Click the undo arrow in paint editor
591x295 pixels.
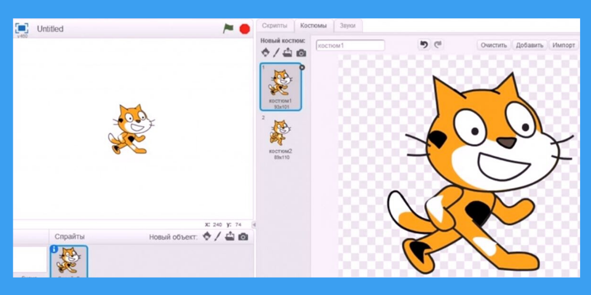[x=424, y=45]
